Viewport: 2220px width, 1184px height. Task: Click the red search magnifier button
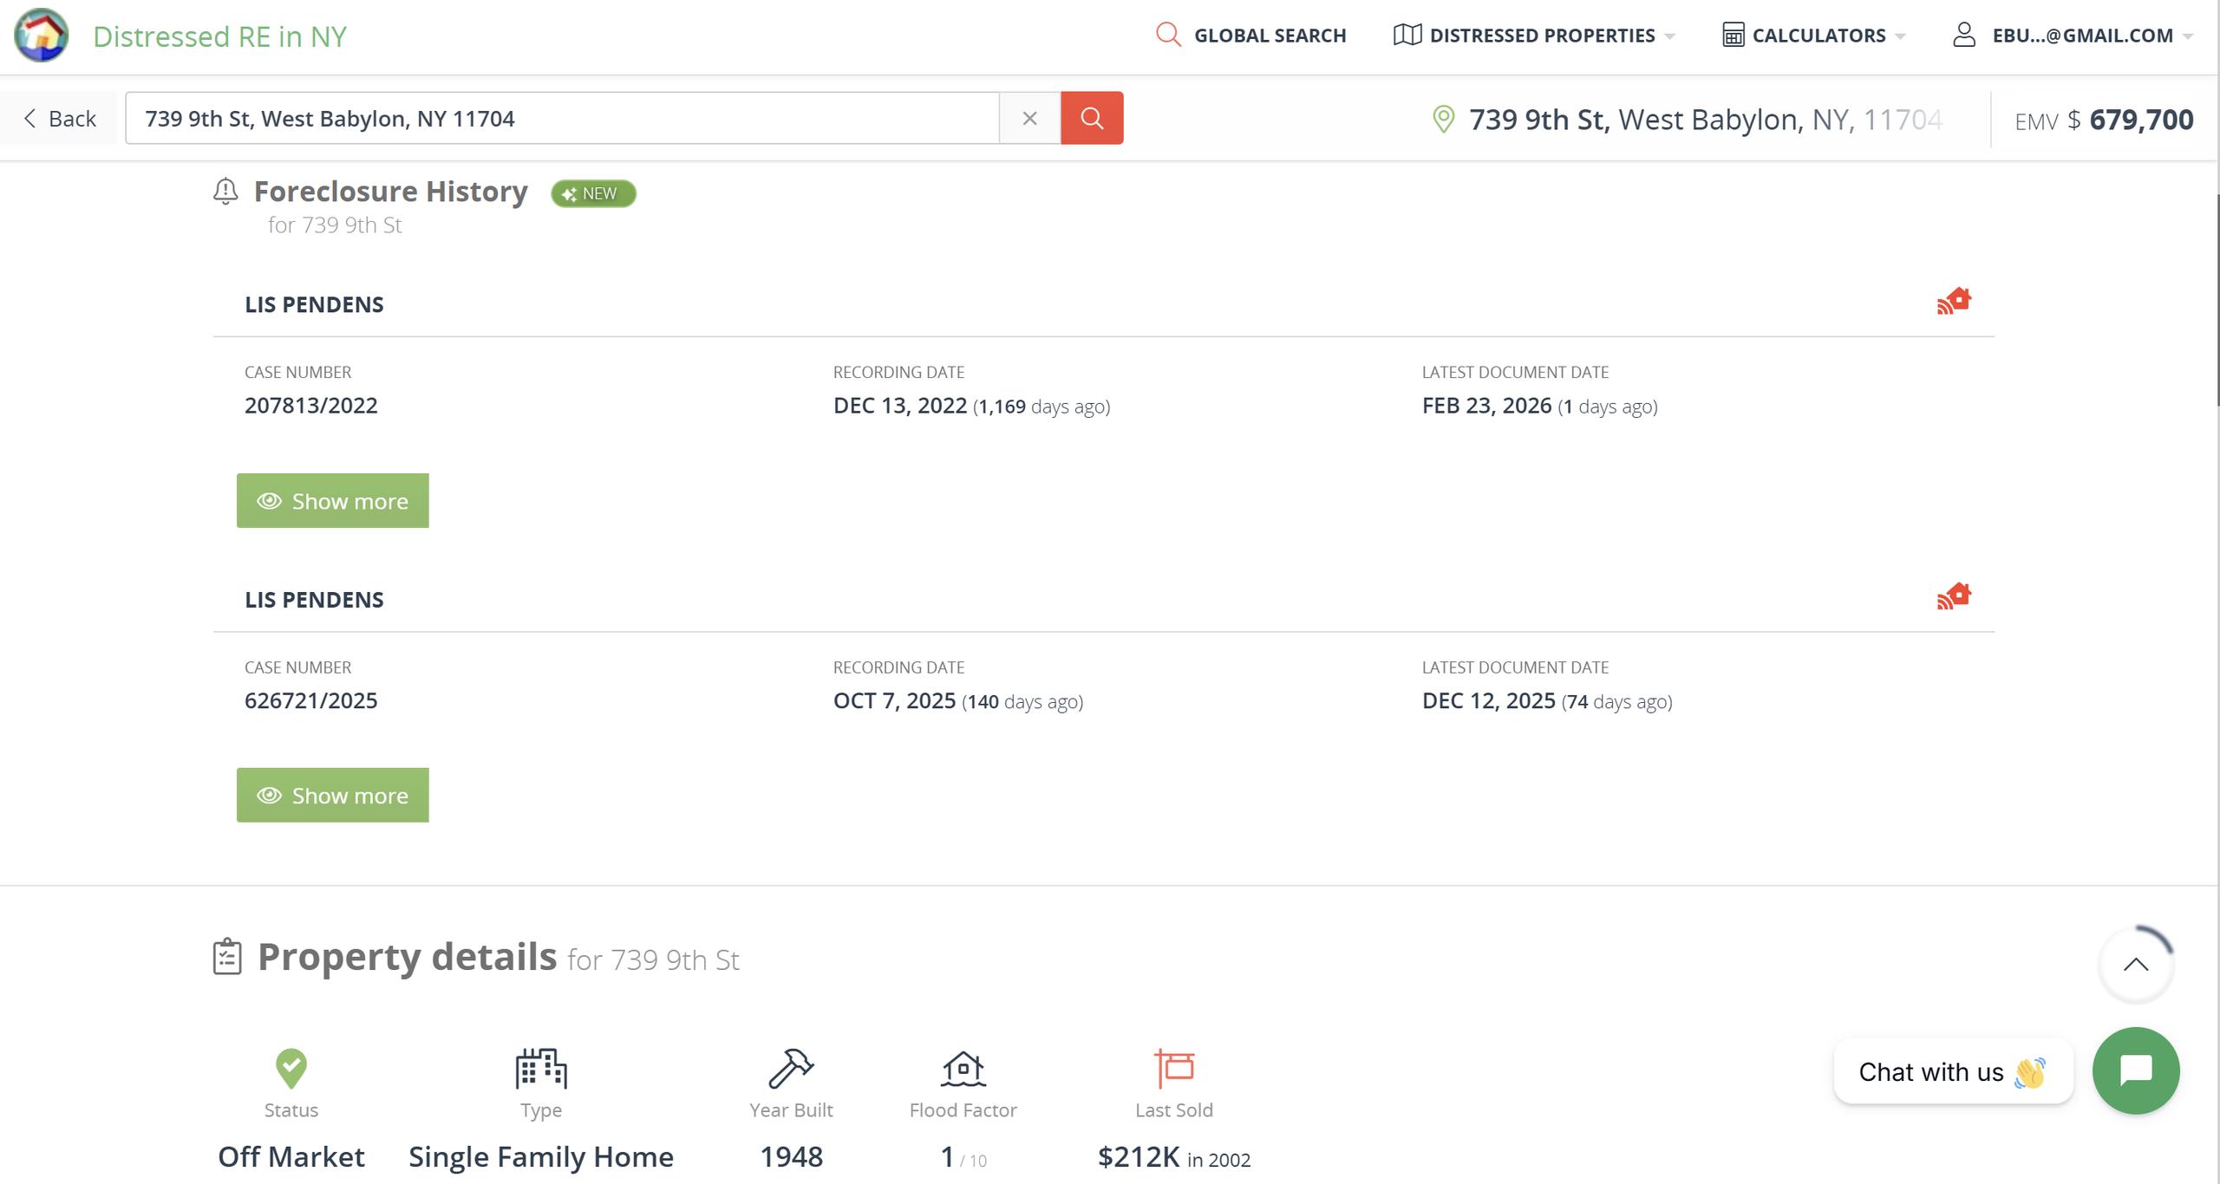point(1092,118)
